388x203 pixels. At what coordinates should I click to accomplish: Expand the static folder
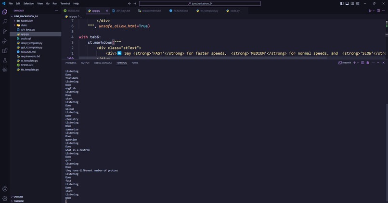pyautogui.click(x=36, y=25)
